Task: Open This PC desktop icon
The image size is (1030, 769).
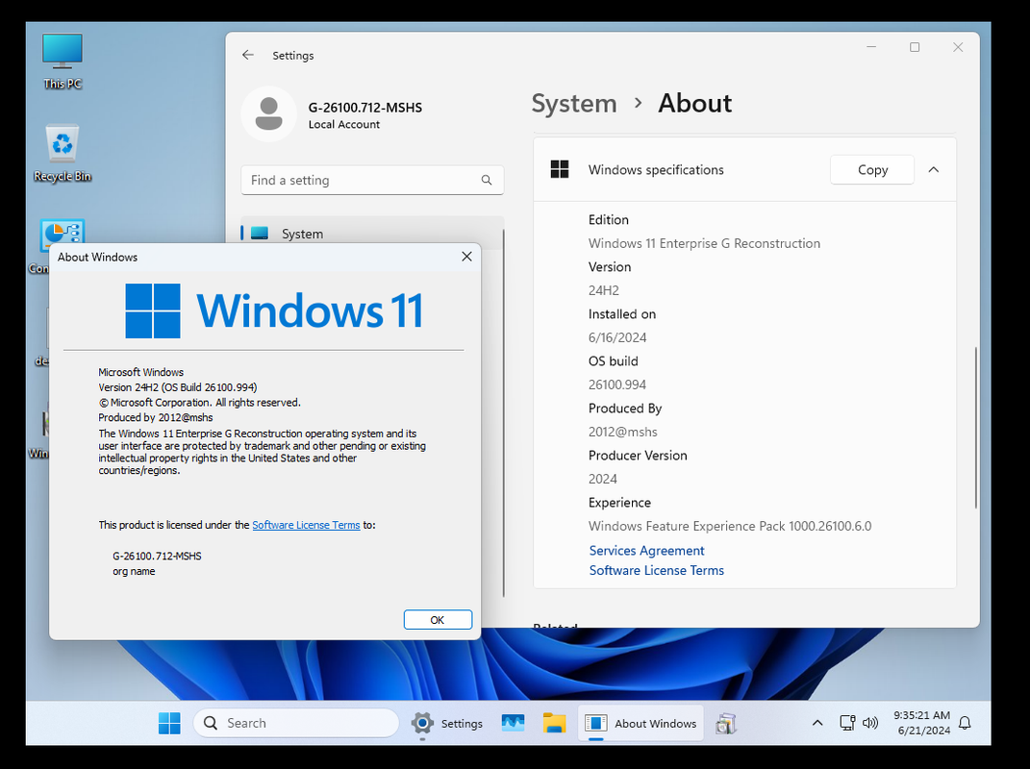Action: coord(63,62)
